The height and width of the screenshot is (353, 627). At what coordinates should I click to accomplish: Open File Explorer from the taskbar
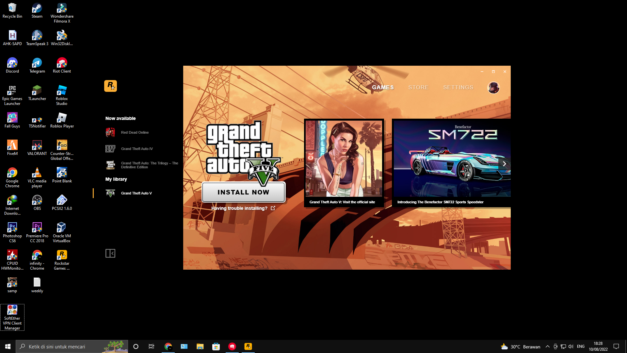pos(200,346)
